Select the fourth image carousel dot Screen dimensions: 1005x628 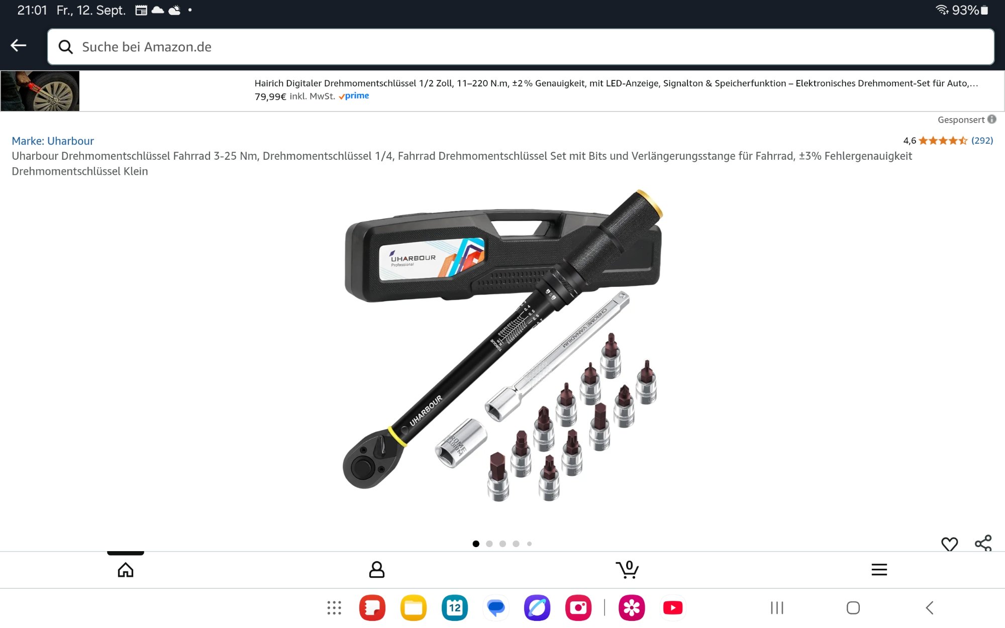click(x=516, y=544)
